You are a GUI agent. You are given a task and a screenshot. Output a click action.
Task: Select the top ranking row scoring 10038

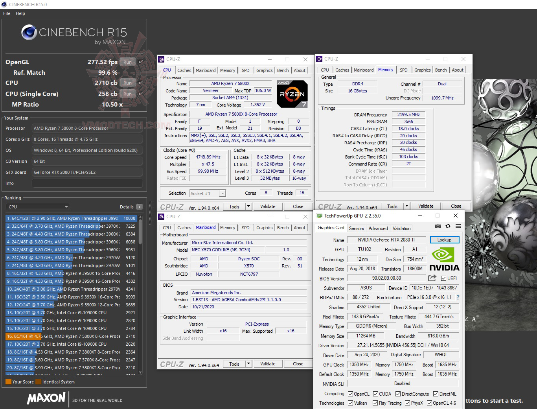coord(71,218)
